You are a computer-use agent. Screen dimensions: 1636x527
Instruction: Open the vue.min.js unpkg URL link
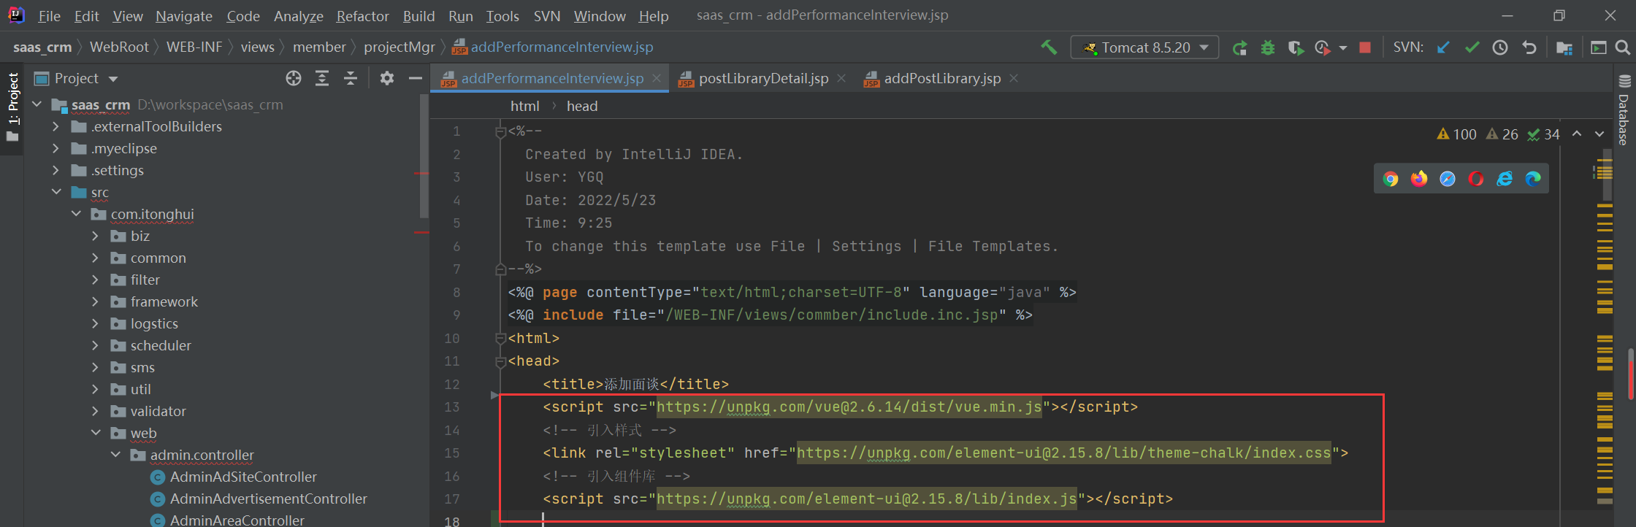pyautogui.click(x=849, y=407)
